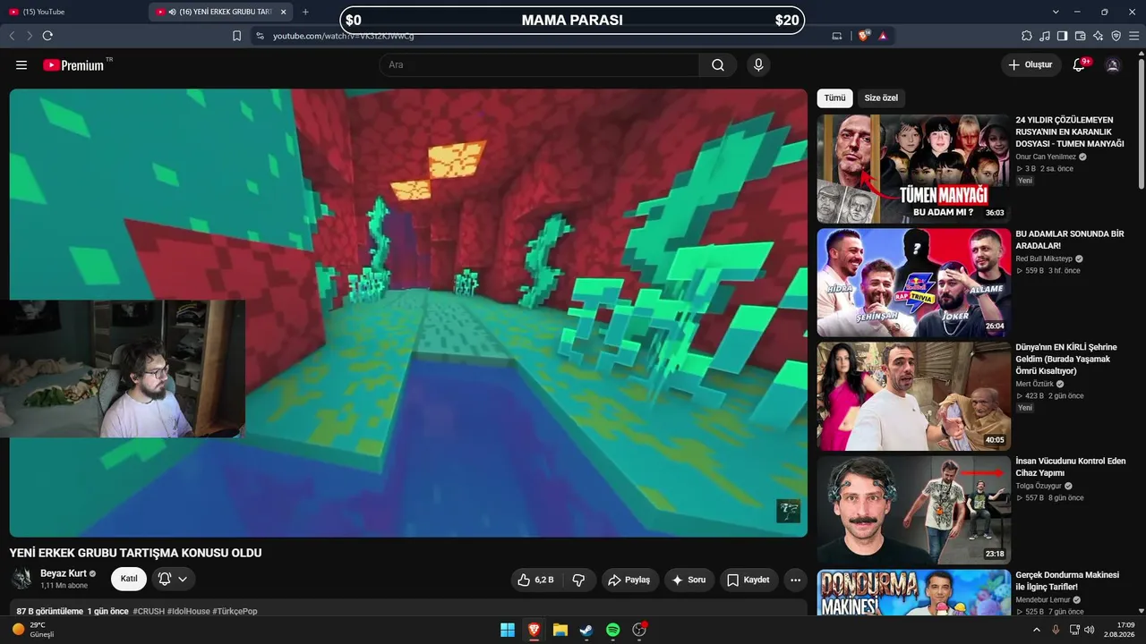The height and width of the screenshot is (644, 1146).
Task: Switch to the (15) YouTube tab
Action: (73, 12)
